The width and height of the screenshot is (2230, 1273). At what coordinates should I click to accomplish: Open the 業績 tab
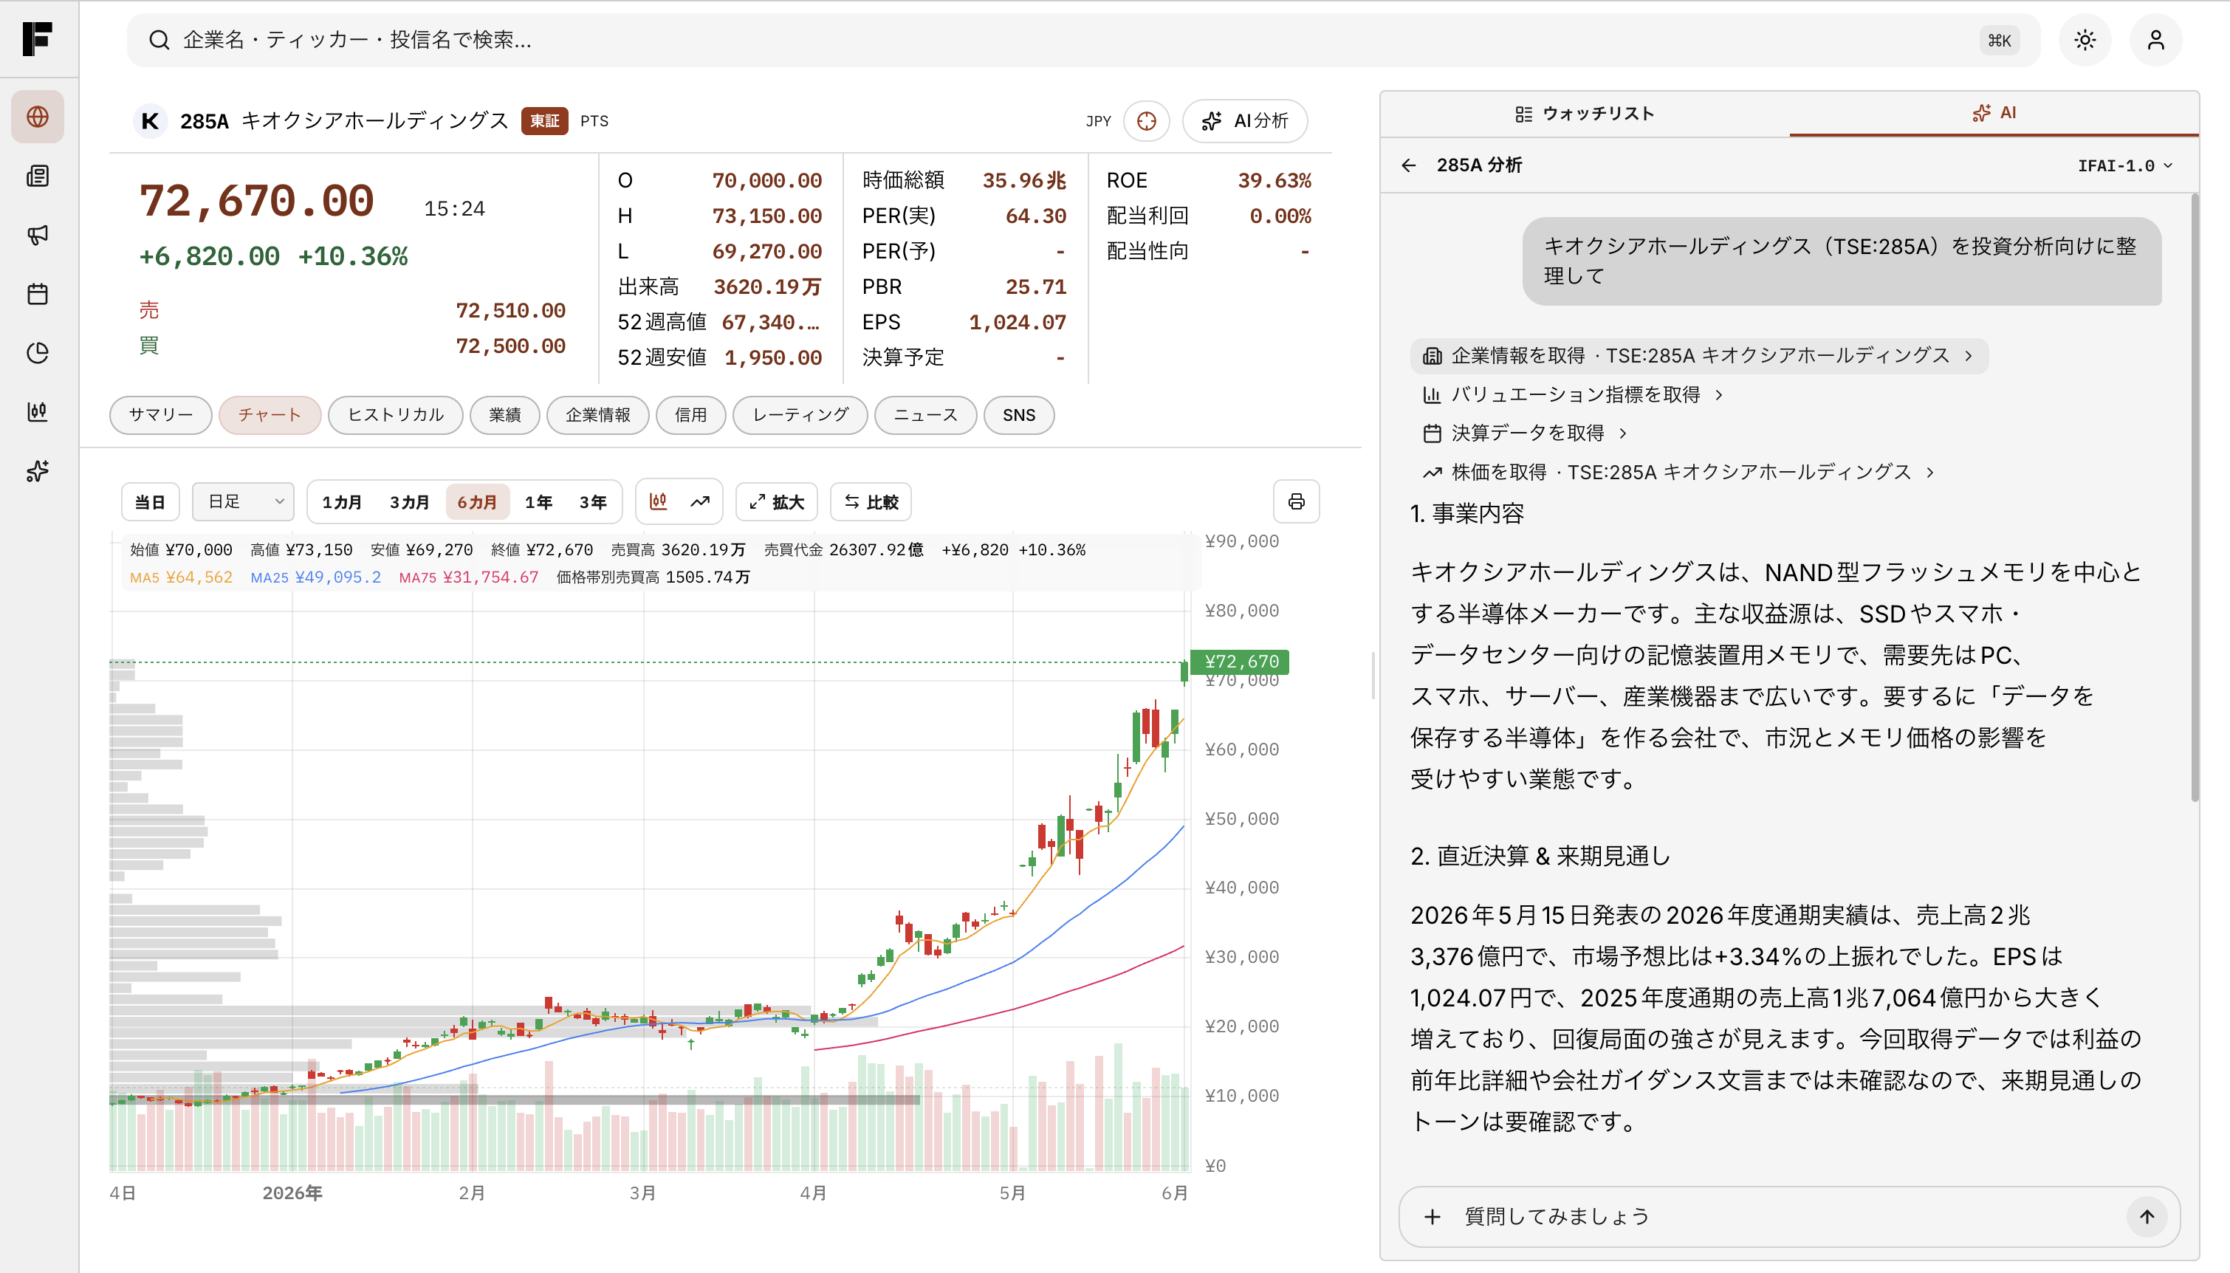(x=505, y=414)
